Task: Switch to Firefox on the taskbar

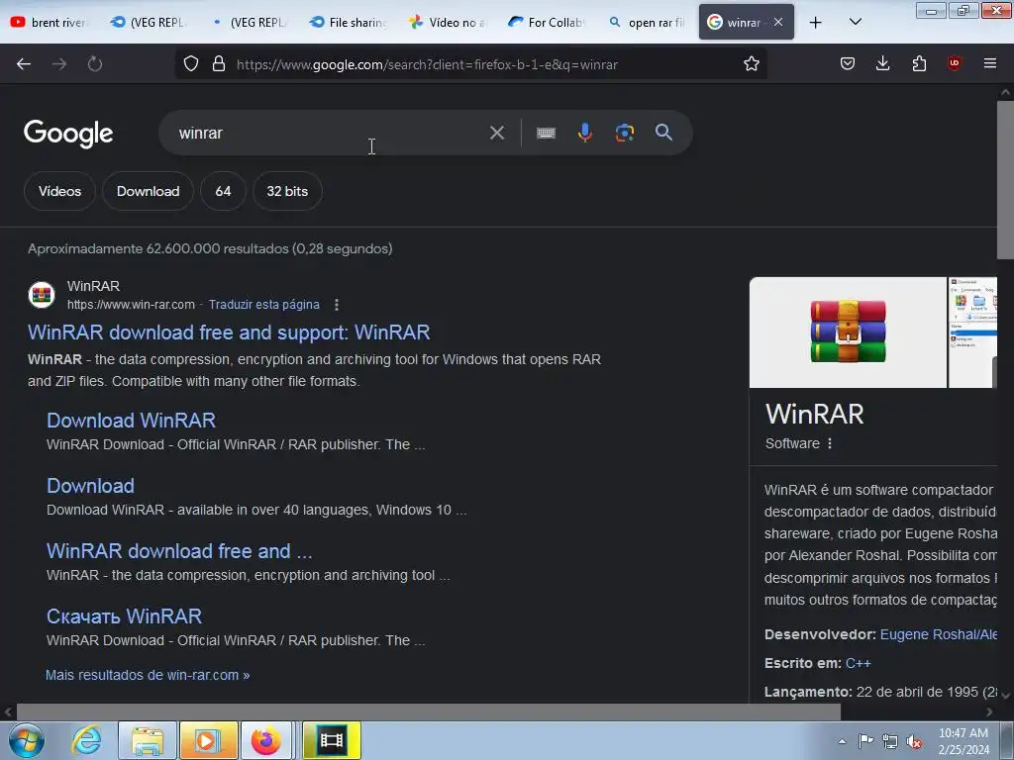Action: [265, 740]
